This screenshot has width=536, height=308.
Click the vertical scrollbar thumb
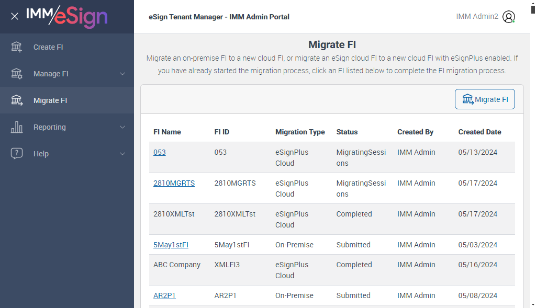click(533, 9)
